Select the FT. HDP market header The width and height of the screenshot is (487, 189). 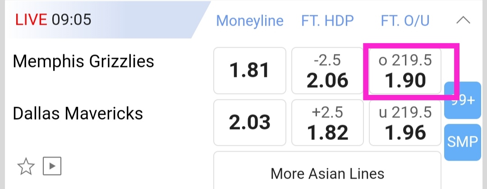point(327,21)
